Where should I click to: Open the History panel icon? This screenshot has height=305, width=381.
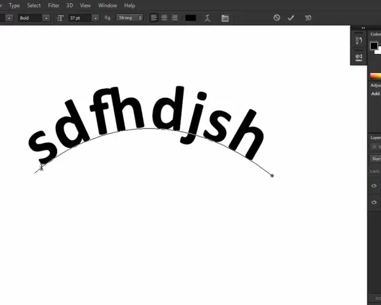(359, 41)
